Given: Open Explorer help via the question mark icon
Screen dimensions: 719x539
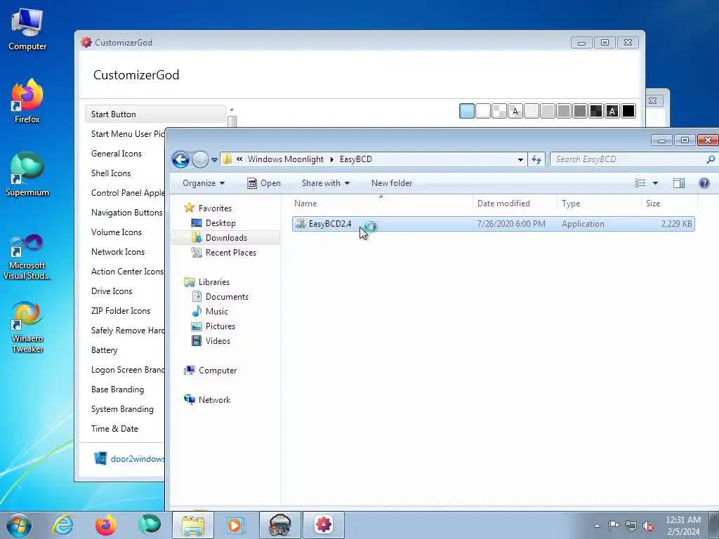Looking at the screenshot, I should coord(704,183).
